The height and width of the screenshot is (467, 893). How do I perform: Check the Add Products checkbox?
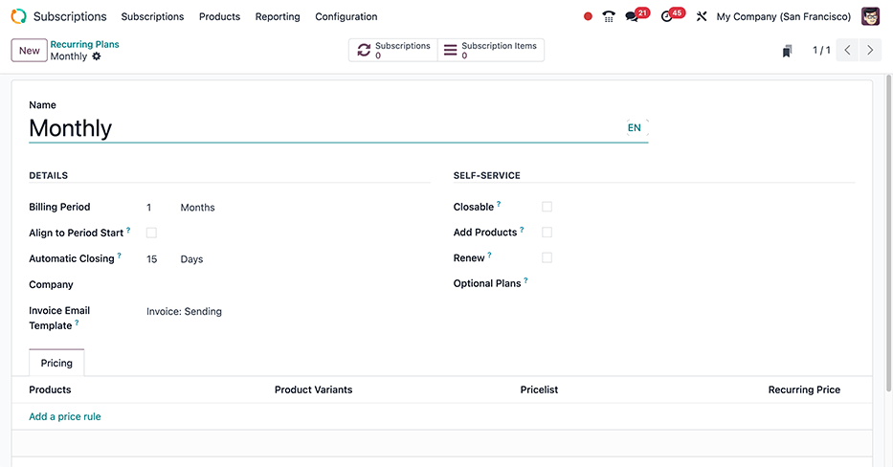[547, 233]
